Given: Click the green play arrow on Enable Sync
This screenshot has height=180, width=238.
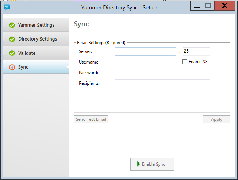Looking at the screenshot, I should (x=139, y=164).
